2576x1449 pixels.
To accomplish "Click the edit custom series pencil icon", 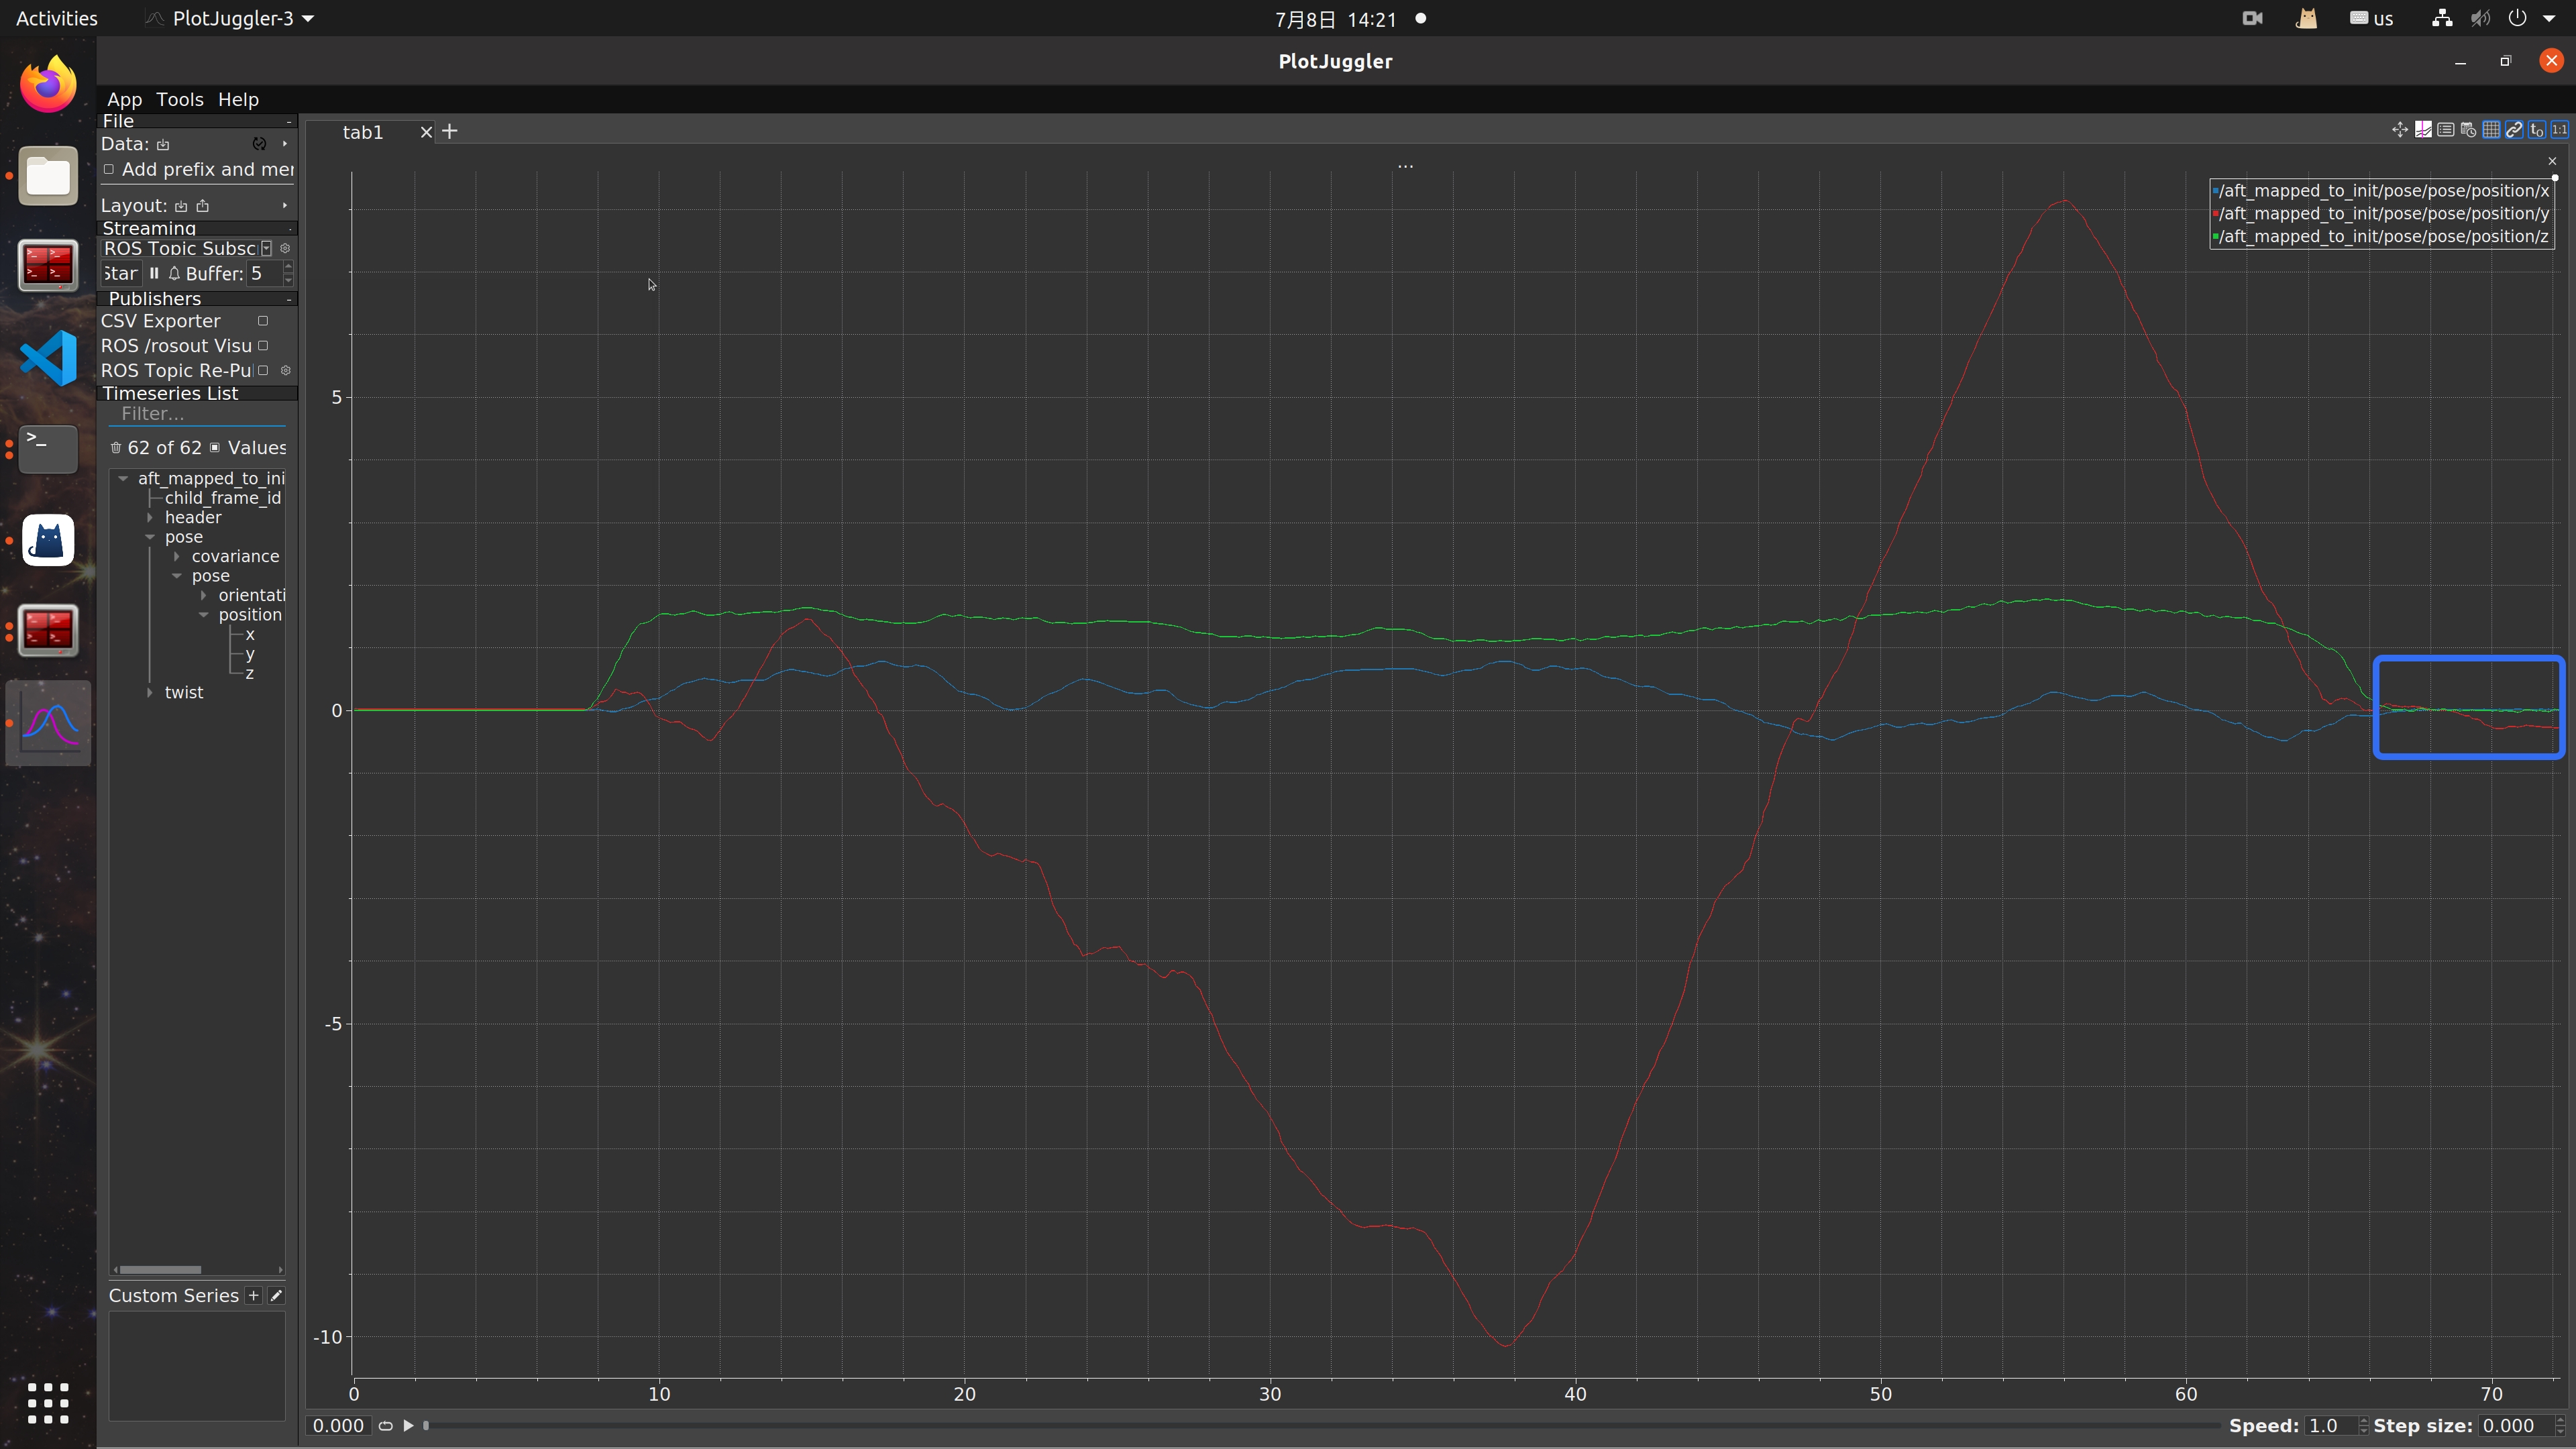I will [x=277, y=1296].
